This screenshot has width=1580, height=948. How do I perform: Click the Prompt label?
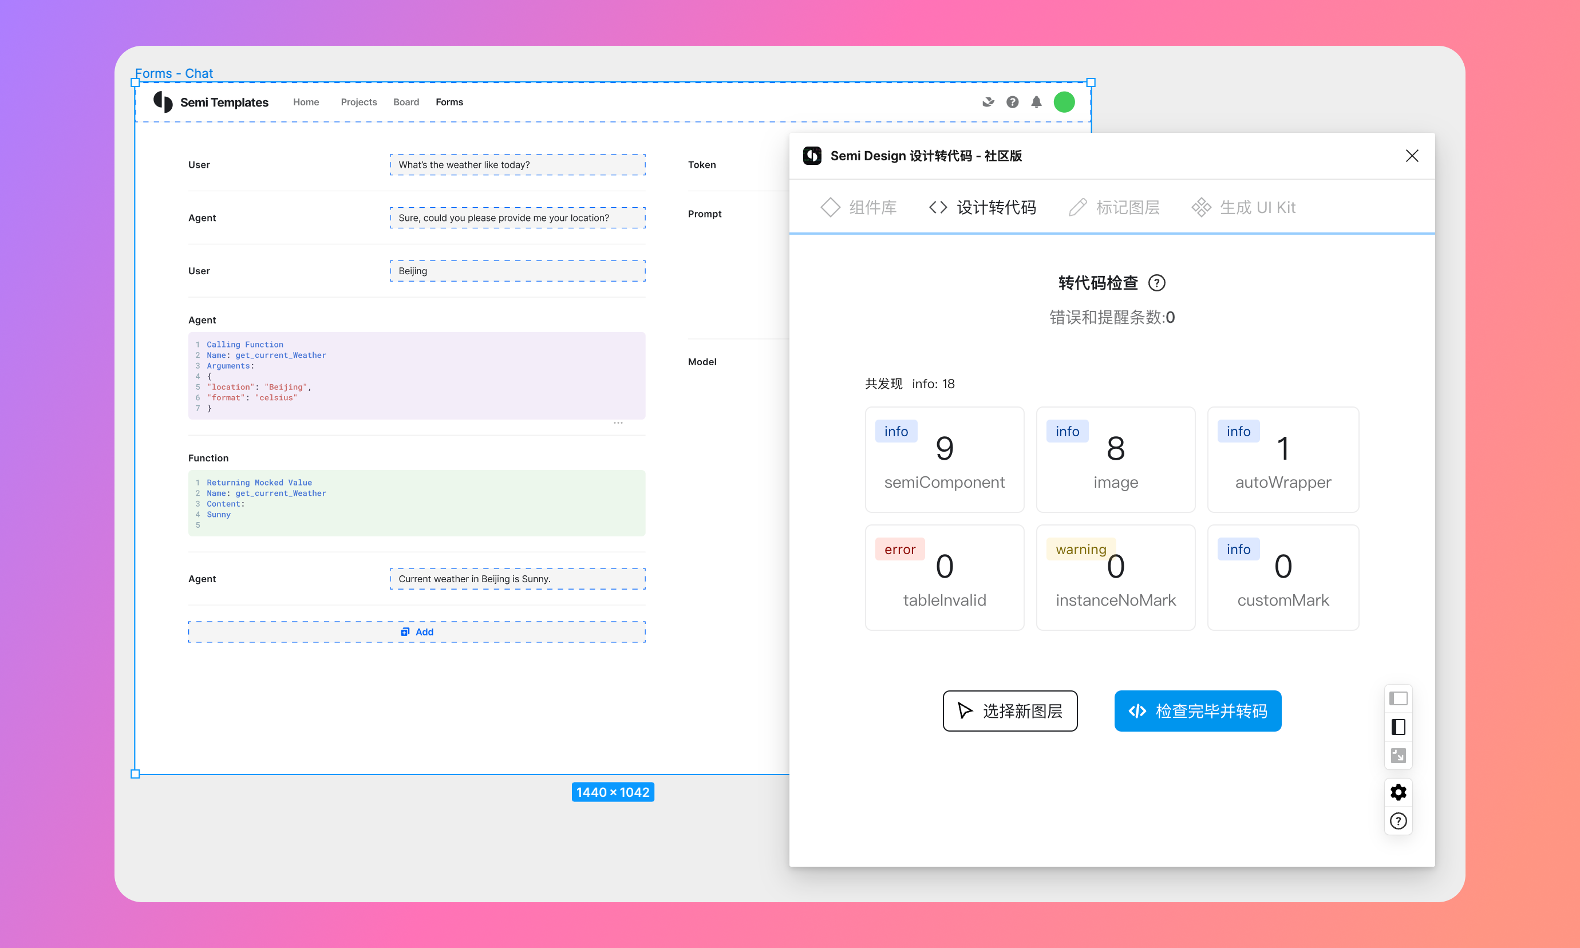(705, 214)
